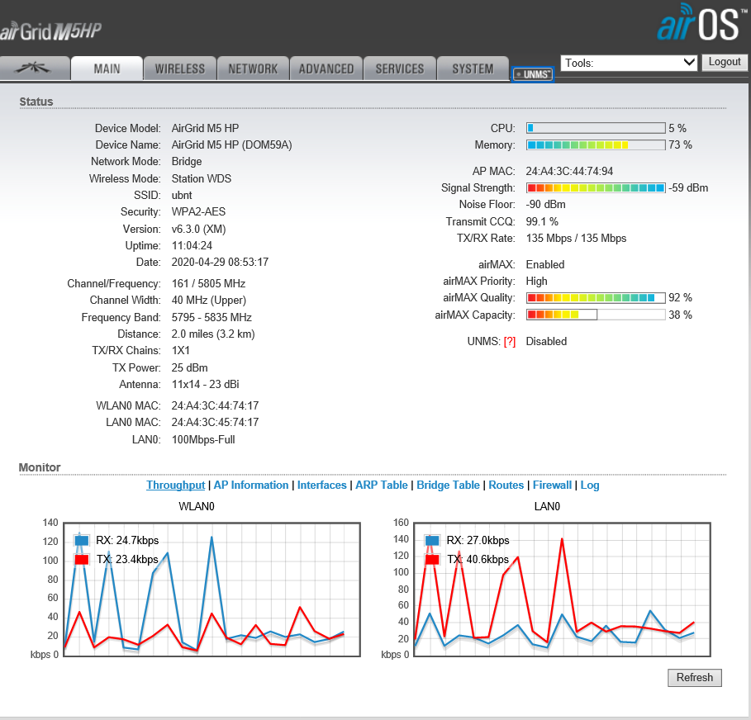751x720 pixels.
Task: Click airMAX Priority value 'High'
Action: coord(536,281)
